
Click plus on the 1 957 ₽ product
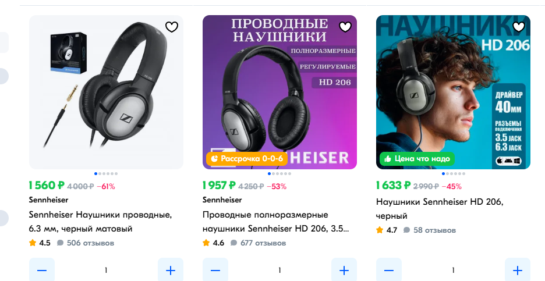click(x=344, y=270)
